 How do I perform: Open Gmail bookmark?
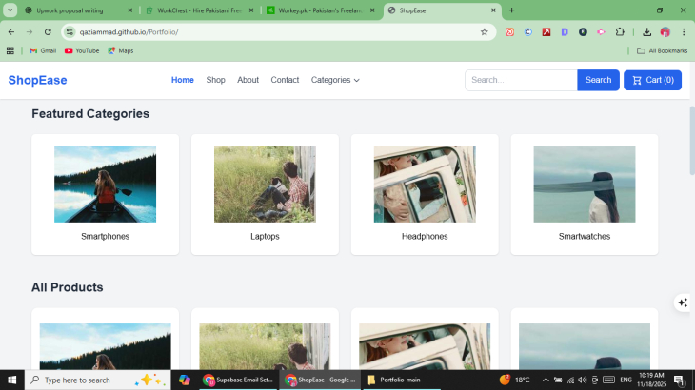43,50
